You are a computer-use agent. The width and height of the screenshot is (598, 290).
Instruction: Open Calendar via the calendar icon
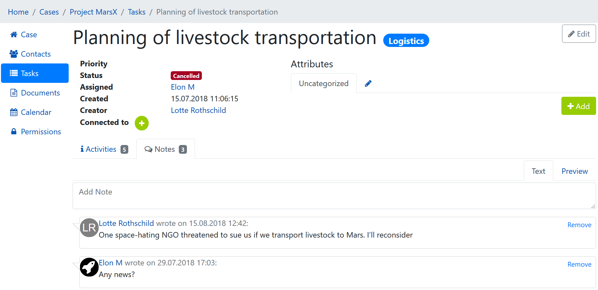coord(14,112)
